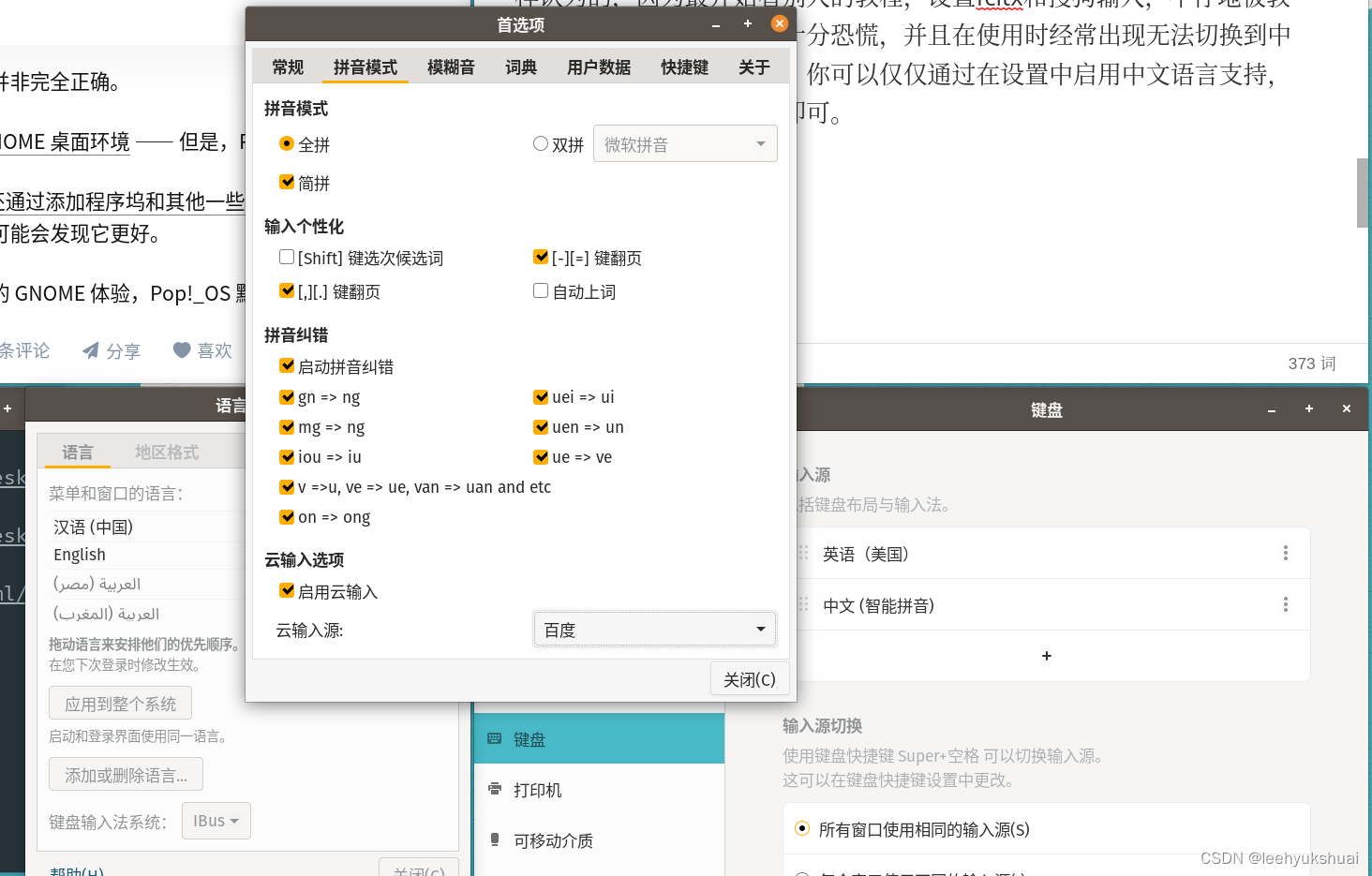The height and width of the screenshot is (876, 1372).
Task: Enable [Shift] 键选次候选词 checkbox
Action: click(287, 257)
